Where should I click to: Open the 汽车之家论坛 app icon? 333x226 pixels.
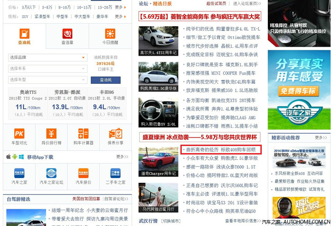tap(51, 173)
